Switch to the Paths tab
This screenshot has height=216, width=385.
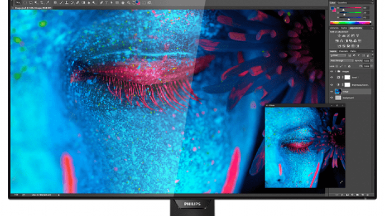(353, 51)
